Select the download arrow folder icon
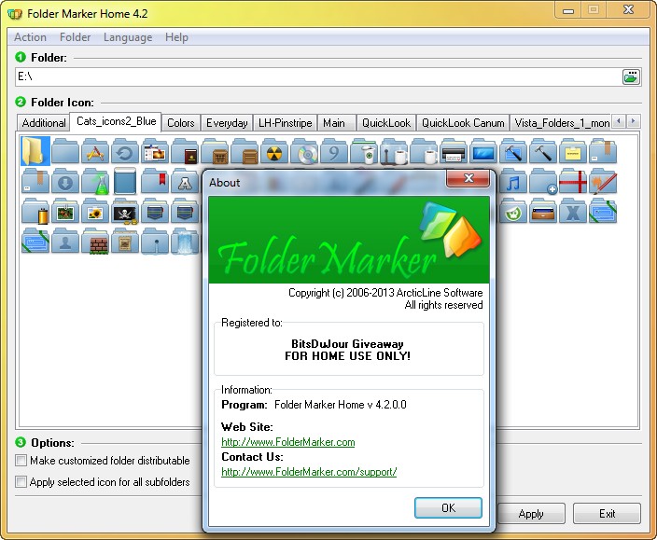 pyautogui.click(x=65, y=181)
